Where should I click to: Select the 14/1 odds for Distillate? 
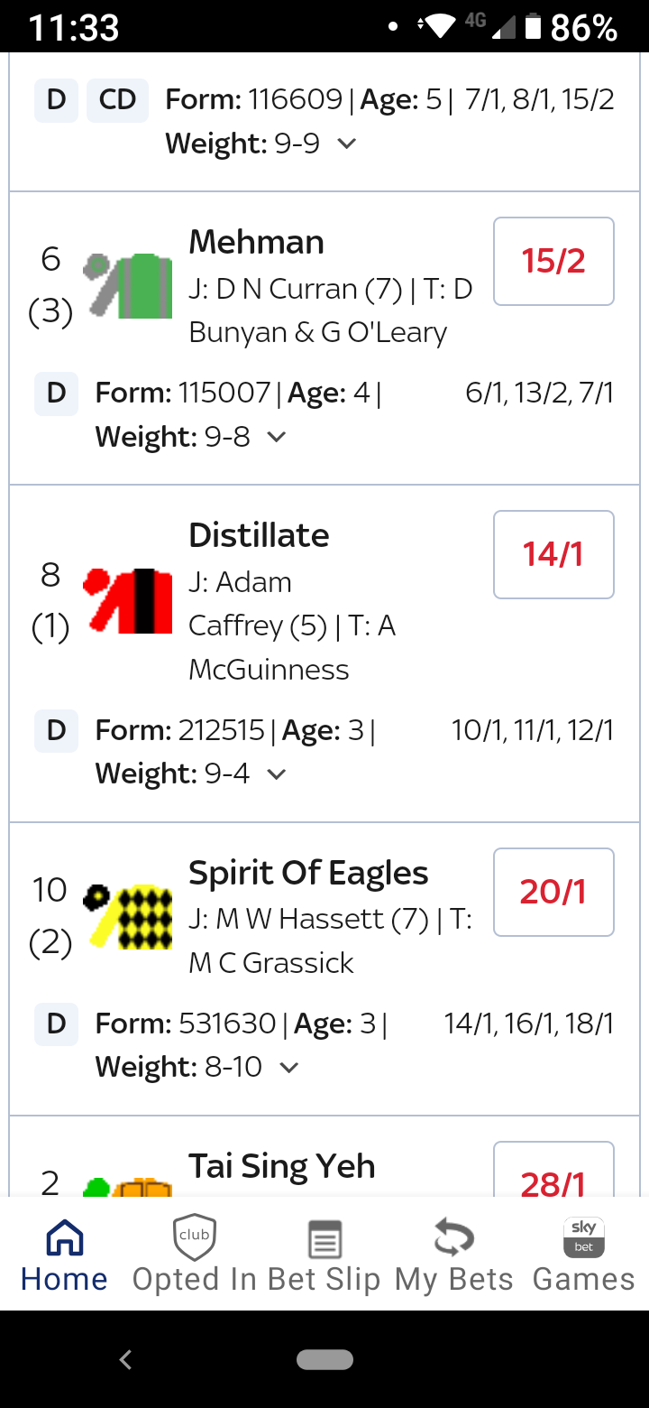[553, 554]
